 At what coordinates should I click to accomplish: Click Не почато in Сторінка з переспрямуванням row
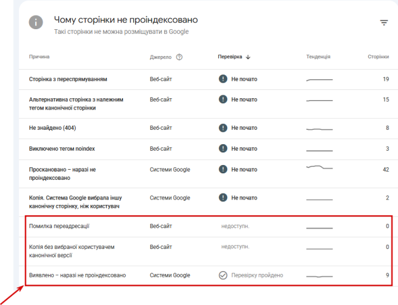(244, 79)
